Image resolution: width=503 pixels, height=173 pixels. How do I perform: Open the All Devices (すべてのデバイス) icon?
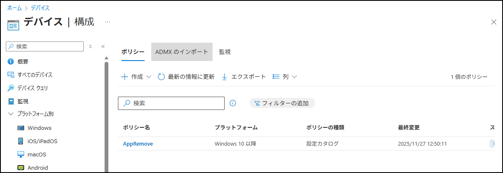(x=11, y=75)
